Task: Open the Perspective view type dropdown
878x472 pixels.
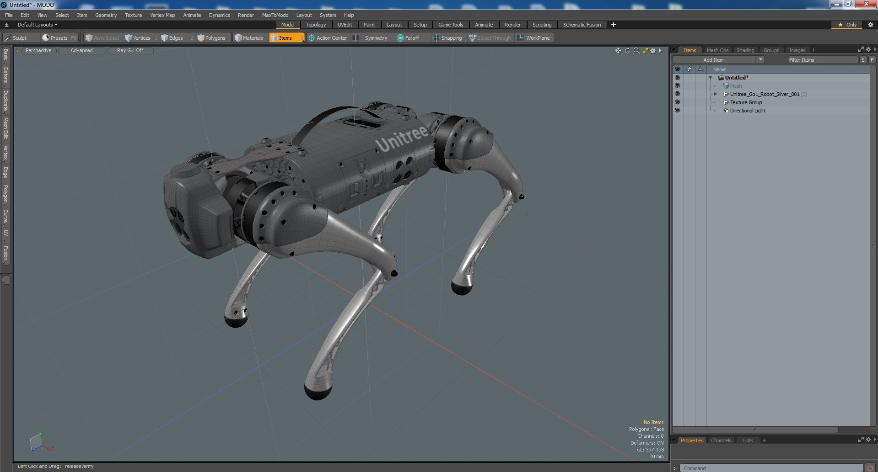Action: [38, 51]
